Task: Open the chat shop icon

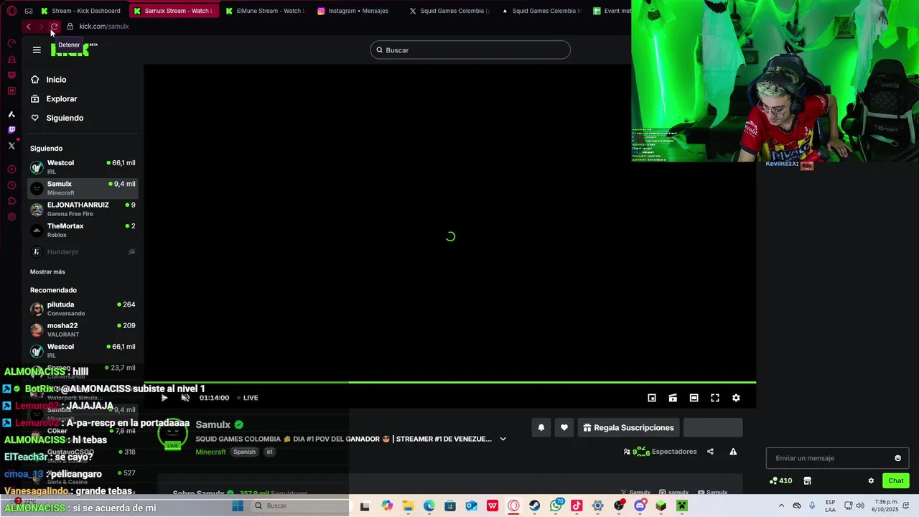Action: click(807, 481)
